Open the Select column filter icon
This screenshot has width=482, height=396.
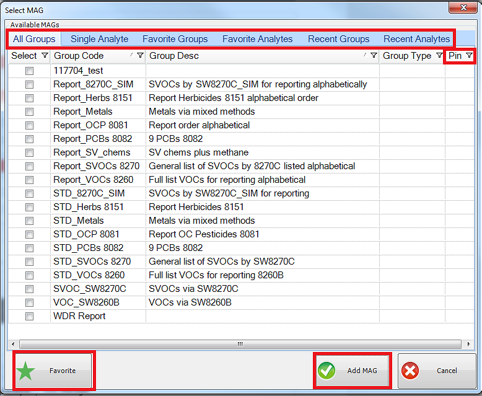tap(44, 56)
